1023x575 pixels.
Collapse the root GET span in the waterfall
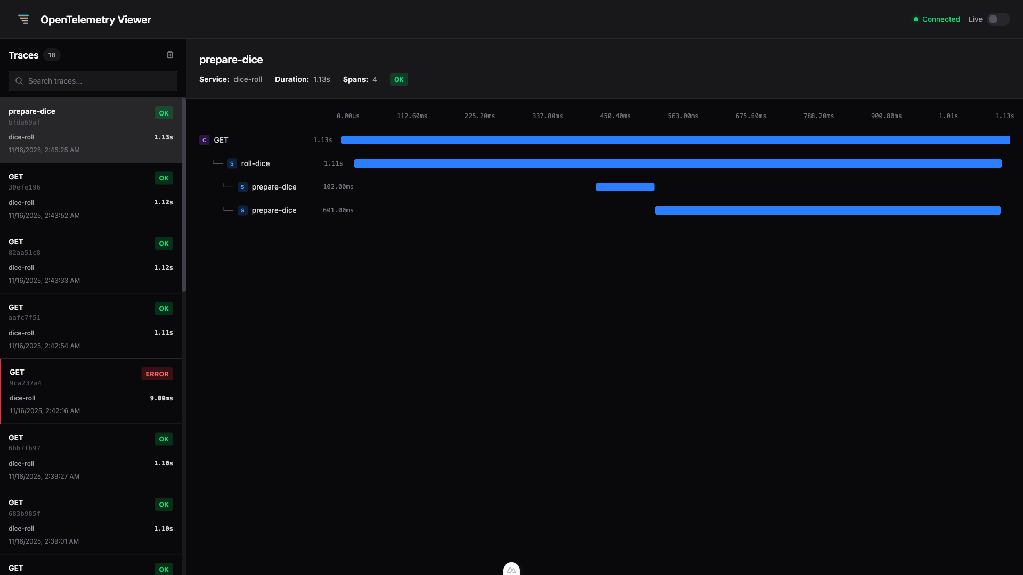coord(221,140)
